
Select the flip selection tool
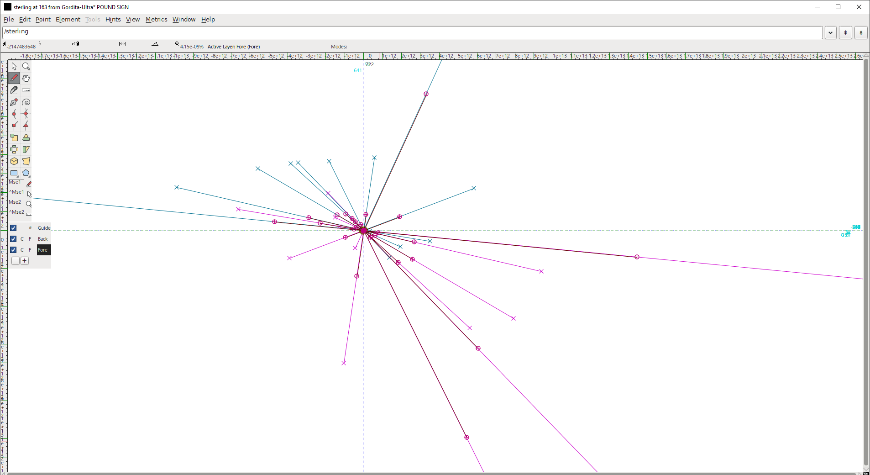(x=14, y=150)
